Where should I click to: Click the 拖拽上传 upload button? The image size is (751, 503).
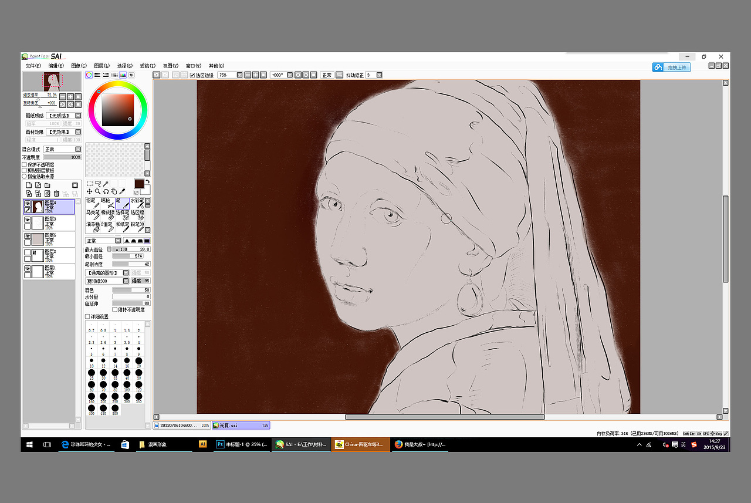click(x=672, y=67)
